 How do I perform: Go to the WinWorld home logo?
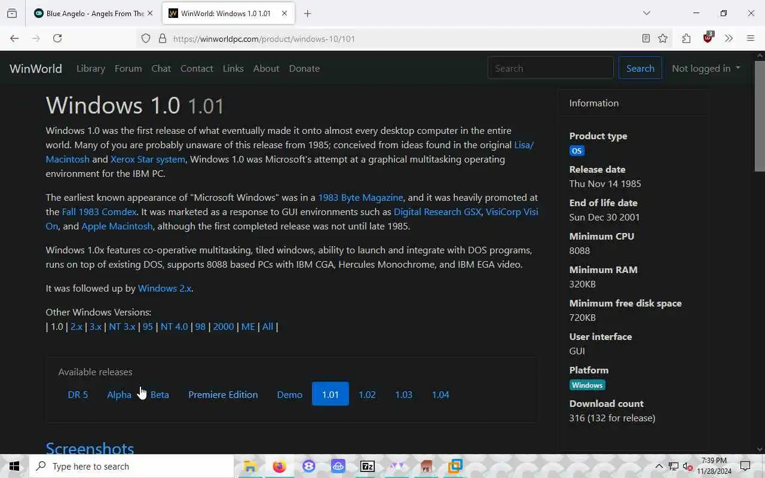(36, 68)
